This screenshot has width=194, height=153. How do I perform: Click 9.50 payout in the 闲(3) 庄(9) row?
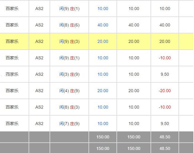pos(165,74)
